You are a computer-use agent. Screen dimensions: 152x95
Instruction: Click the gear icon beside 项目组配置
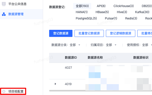(4, 91)
